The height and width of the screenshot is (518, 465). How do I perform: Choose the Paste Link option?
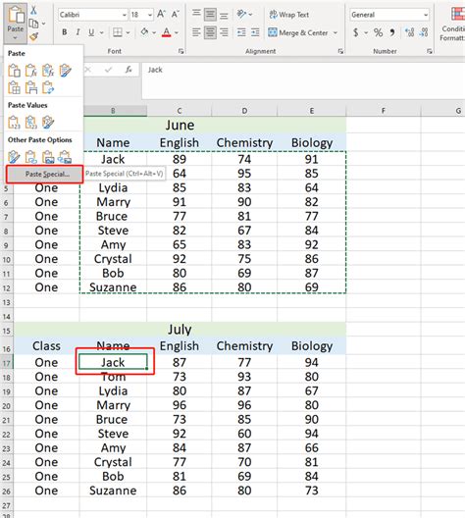(31, 157)
